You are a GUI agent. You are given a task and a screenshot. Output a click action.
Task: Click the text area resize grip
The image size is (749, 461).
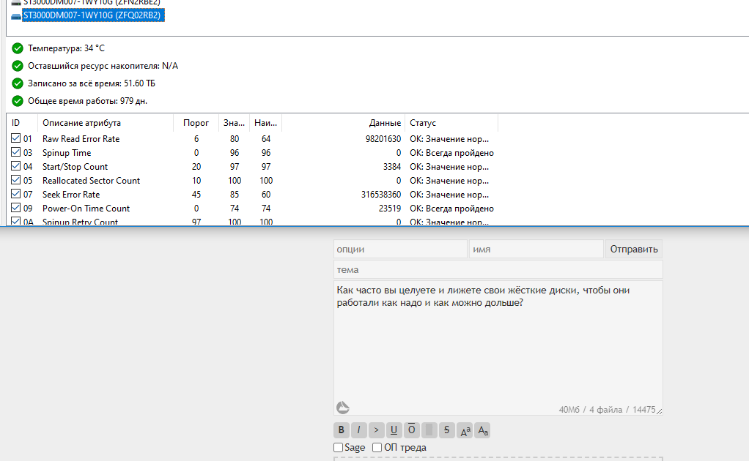(659, 411)
